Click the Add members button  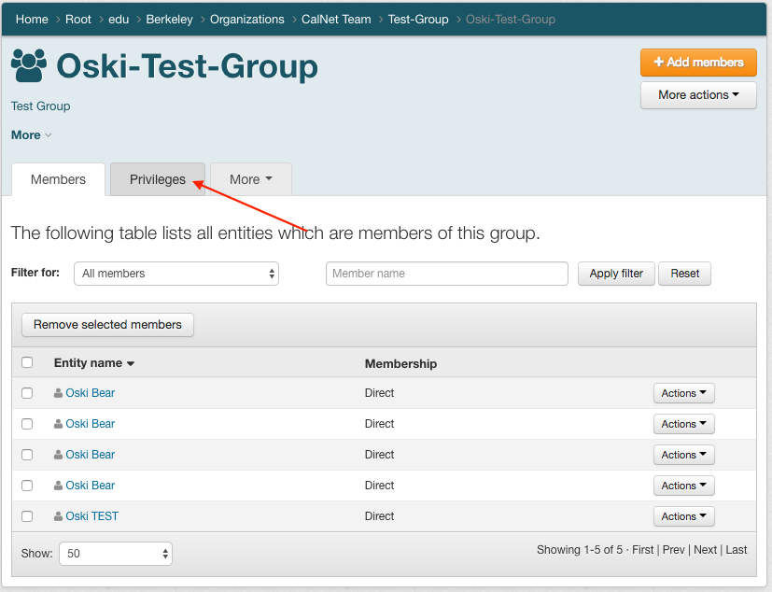(698, 62)
